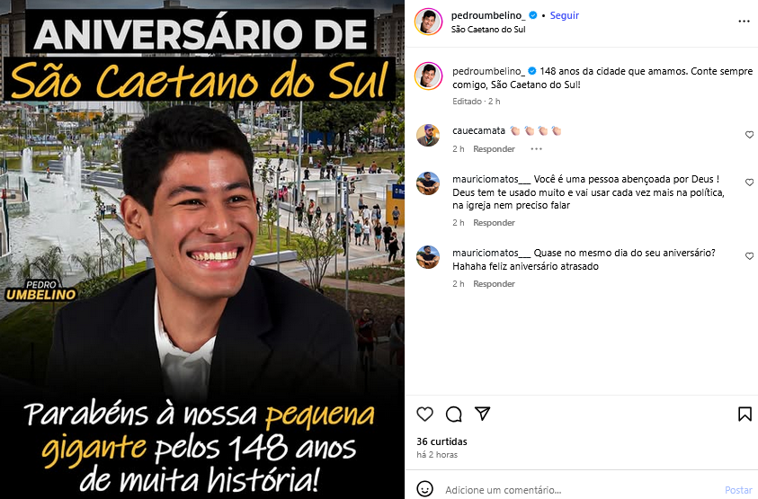758x499 pixels.
Task: Open more options on cauecamata's comment
Action: (536, 149)
